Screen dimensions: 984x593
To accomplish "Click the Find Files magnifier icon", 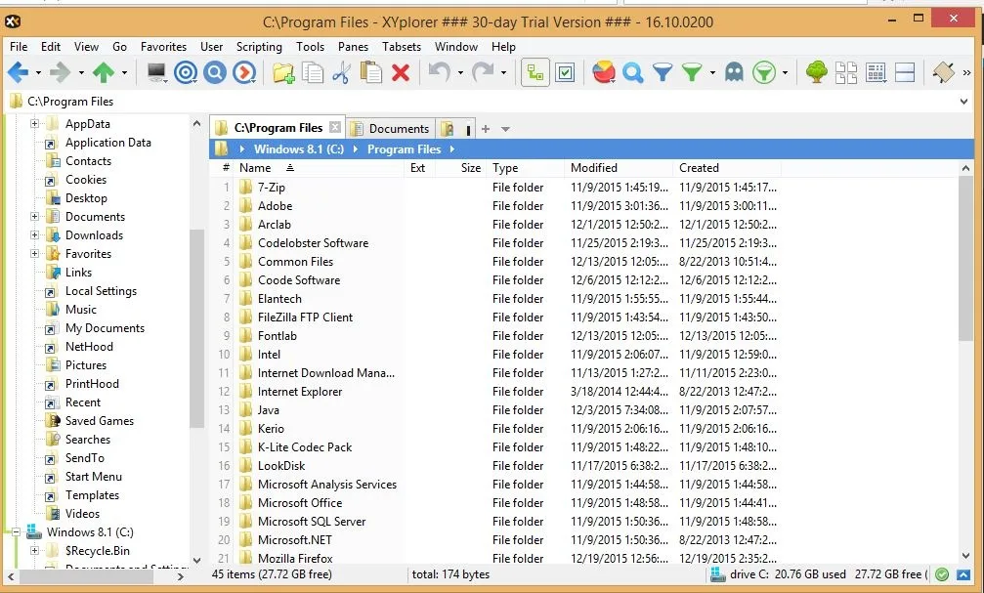I will click(x=633, y=73).
